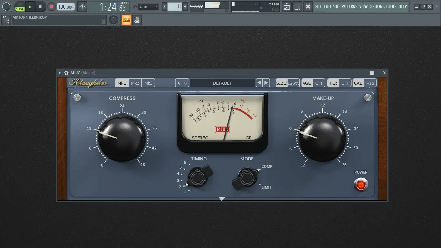441x248 pixels.
Task: Click the COMPRESS knob
Action: (122, 137)
